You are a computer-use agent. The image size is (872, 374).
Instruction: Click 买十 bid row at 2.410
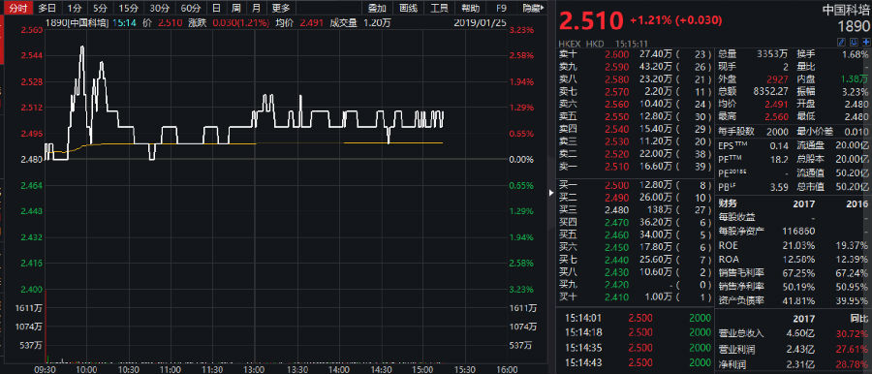point(635,297)
